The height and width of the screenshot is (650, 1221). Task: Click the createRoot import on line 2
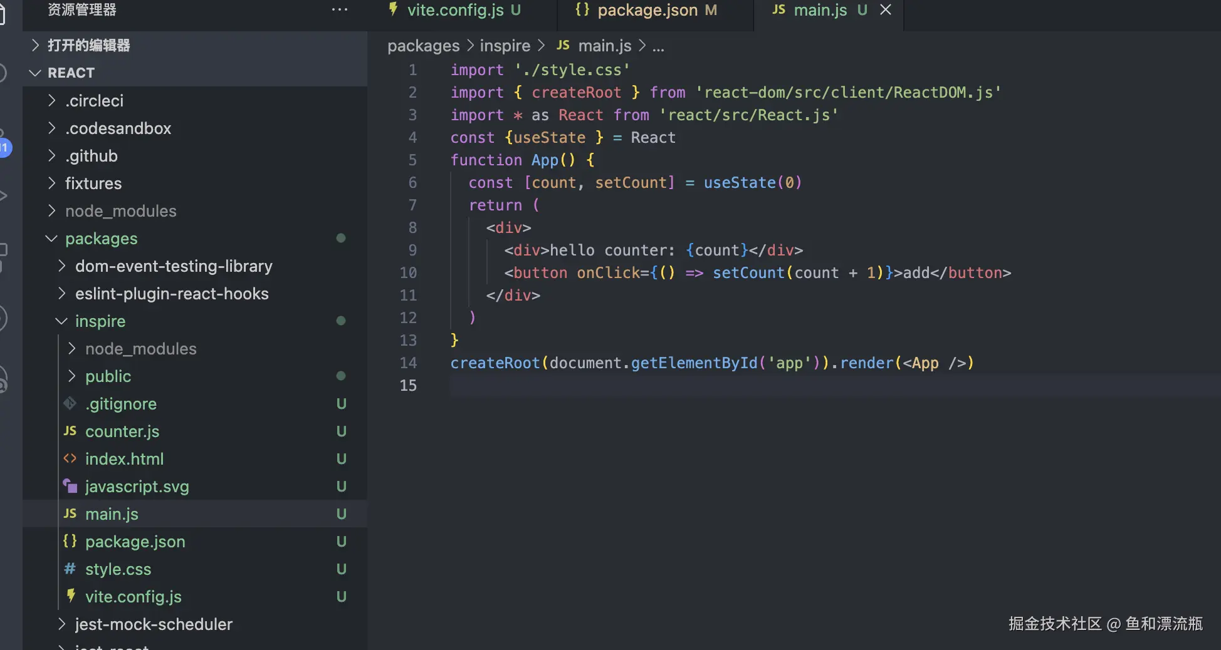[577, 93]
